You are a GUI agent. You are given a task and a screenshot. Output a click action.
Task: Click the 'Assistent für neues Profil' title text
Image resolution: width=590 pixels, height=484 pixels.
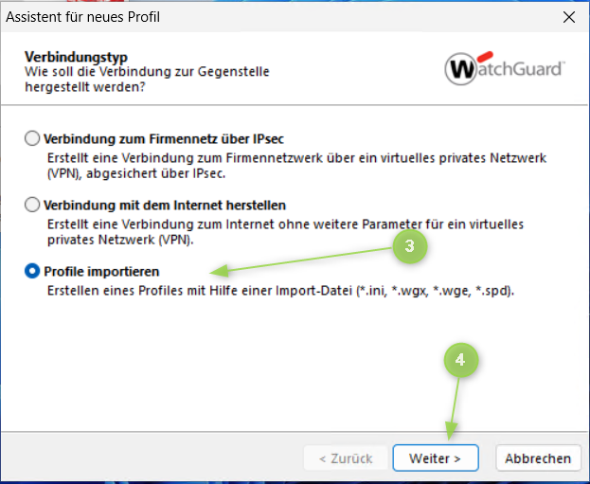(x=82, y=17)
